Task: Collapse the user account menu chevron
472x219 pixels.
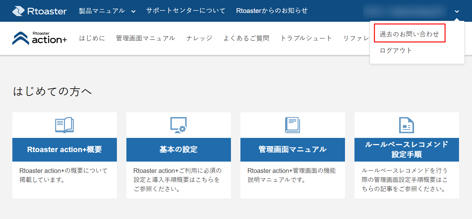Action: tap(457, 11)
